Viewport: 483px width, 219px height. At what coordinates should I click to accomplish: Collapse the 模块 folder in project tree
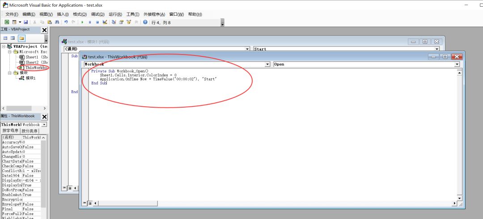tap(10, 72)
